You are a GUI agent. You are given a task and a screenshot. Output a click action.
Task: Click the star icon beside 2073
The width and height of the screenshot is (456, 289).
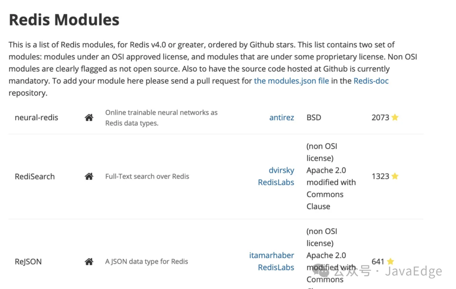[x=395, y=117]
